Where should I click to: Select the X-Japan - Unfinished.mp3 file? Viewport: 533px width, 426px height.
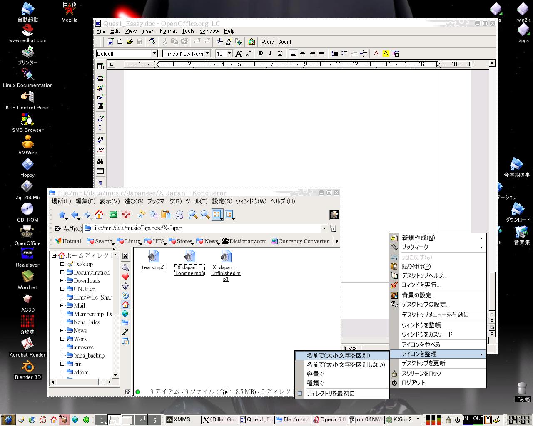226,265
